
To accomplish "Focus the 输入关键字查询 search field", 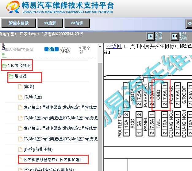I will pos(19,50).
